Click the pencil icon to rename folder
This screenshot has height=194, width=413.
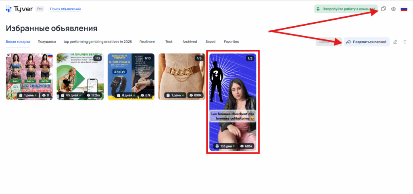click(395, 42)
